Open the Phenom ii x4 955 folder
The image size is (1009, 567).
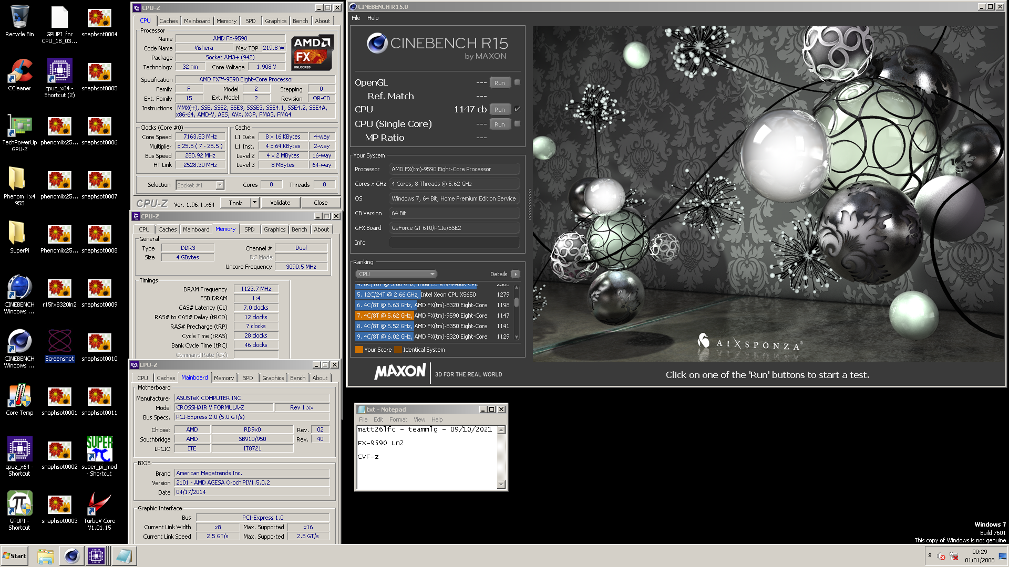click(19, 186)
